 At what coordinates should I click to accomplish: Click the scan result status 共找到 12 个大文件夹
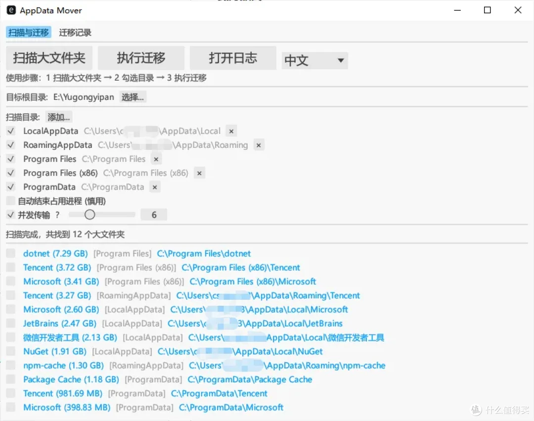85,234
